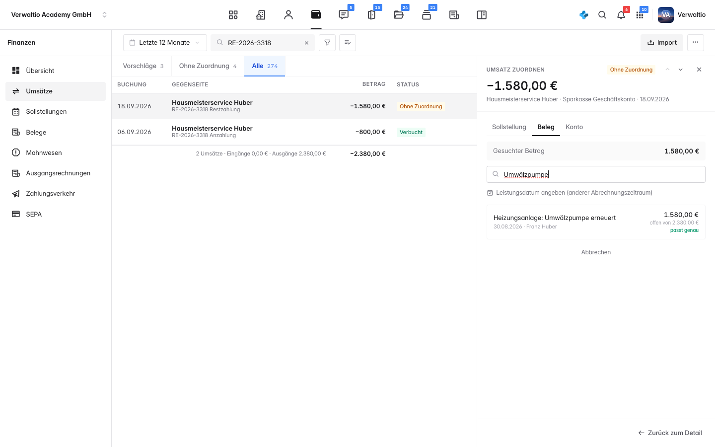Click the notifications bell icon
Screen dimensions: 715x447
point(621,15)
